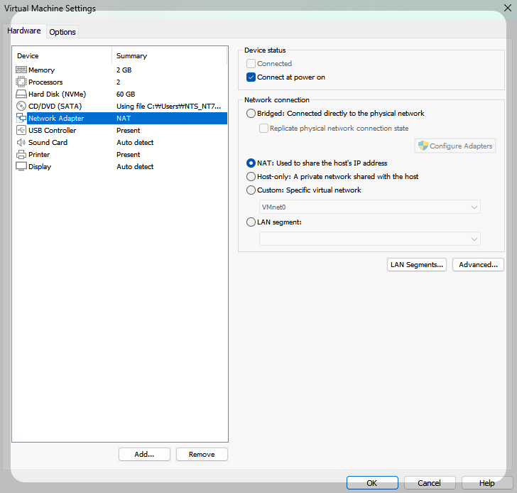Click the CD/DVD (SATA) disc icon
517x493 pixels.
[x=21, y=106]
